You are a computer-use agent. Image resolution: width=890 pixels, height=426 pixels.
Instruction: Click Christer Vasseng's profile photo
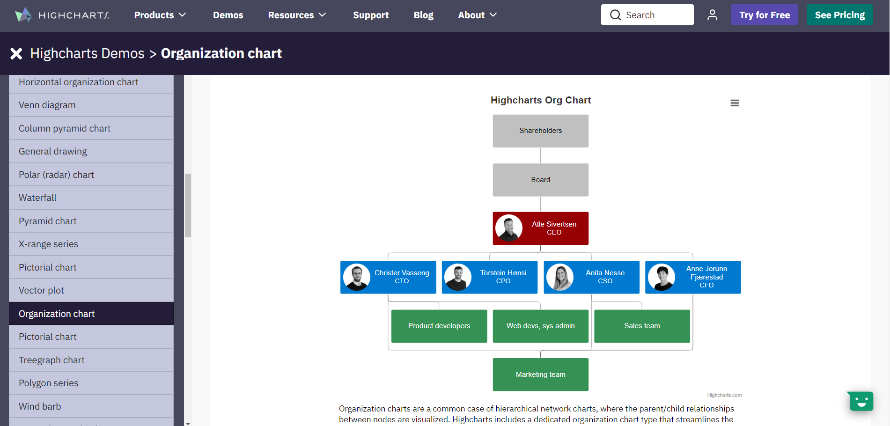[357, 277]
